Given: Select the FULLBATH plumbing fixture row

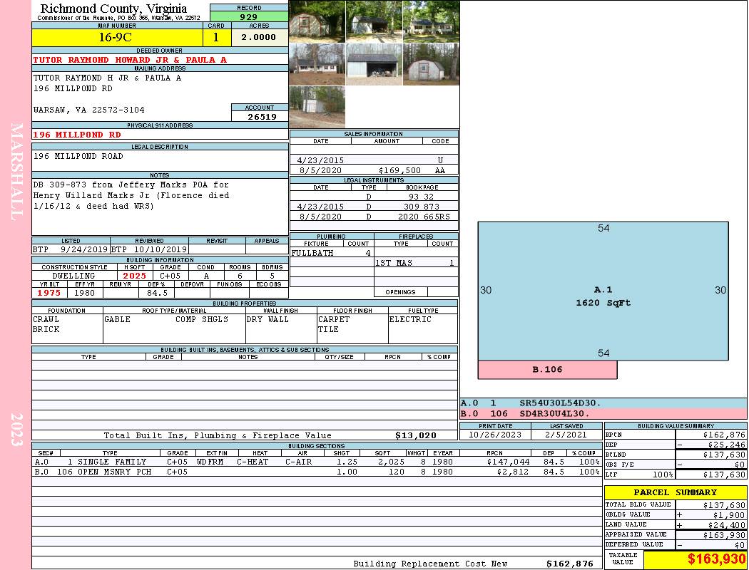Looking at the screenshot, I should 331,253.
